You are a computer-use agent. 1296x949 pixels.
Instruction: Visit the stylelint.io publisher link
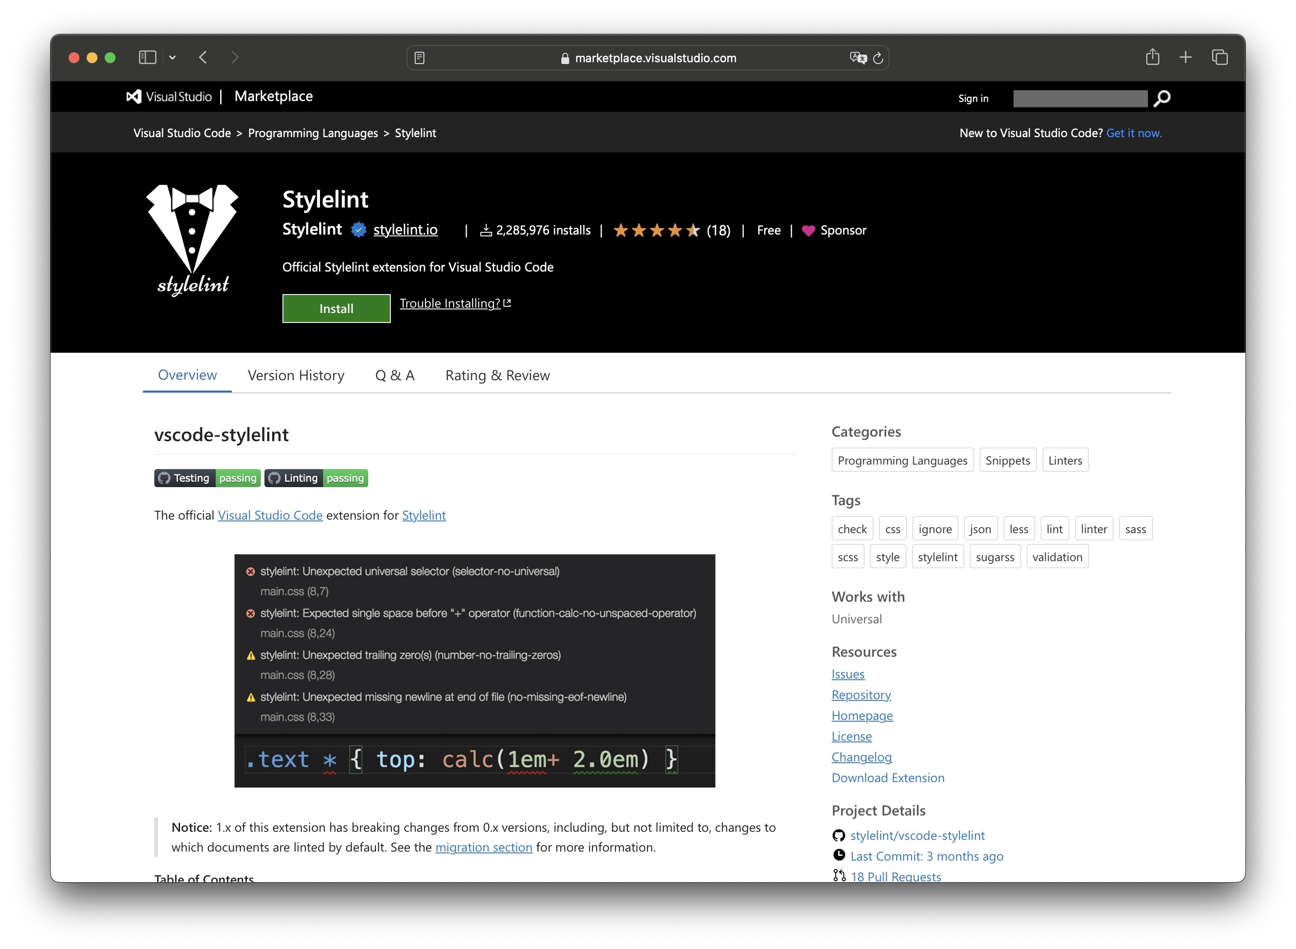pos(405,230)
